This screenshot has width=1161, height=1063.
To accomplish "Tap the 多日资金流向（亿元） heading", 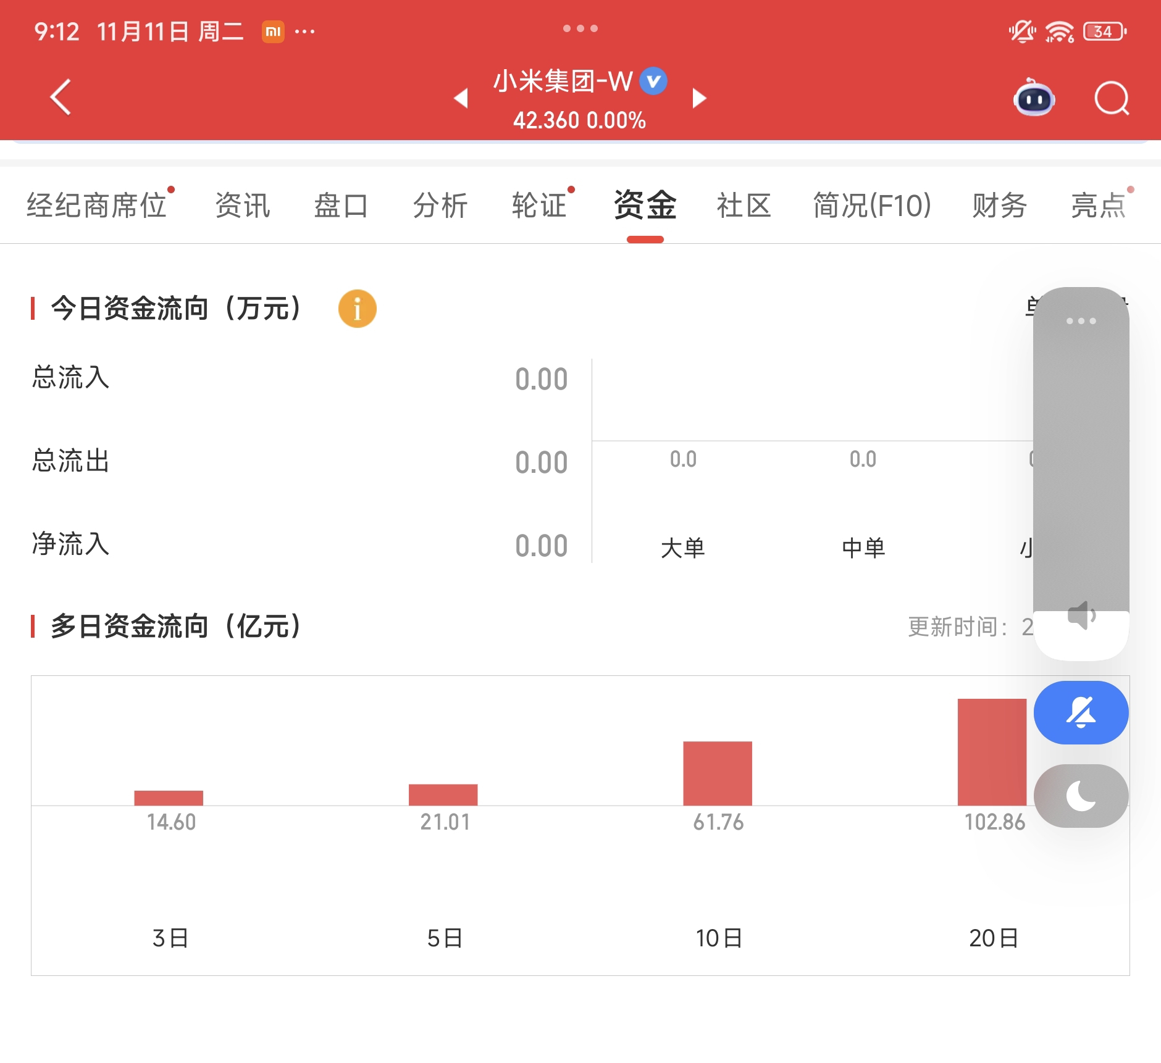I will point(175,627).
